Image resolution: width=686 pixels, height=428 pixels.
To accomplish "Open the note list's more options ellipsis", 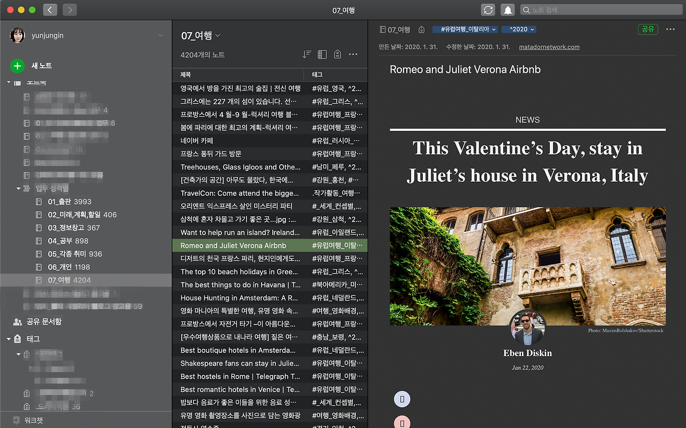I will click(353, 54).
